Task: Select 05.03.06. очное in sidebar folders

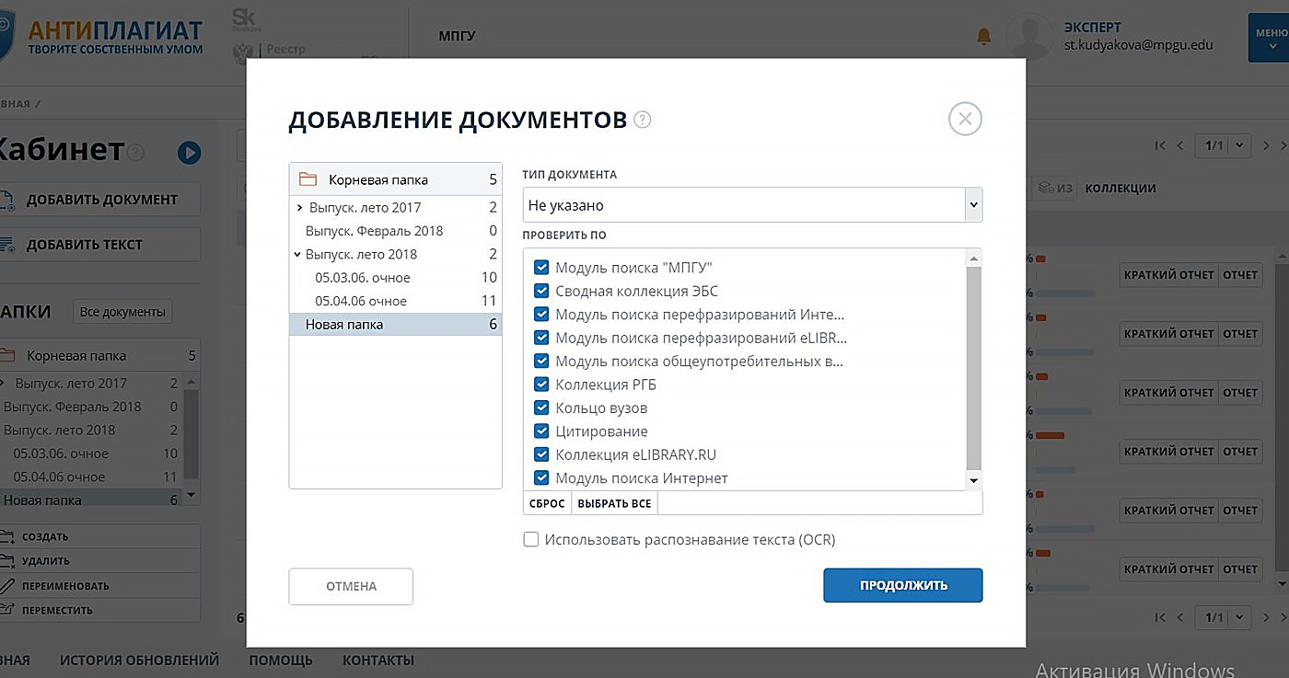Action: 91,454
